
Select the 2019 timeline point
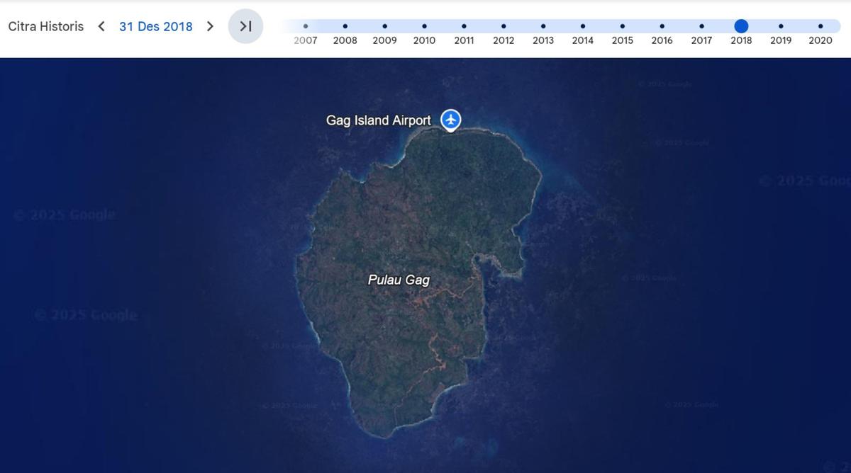click(781, 26)
